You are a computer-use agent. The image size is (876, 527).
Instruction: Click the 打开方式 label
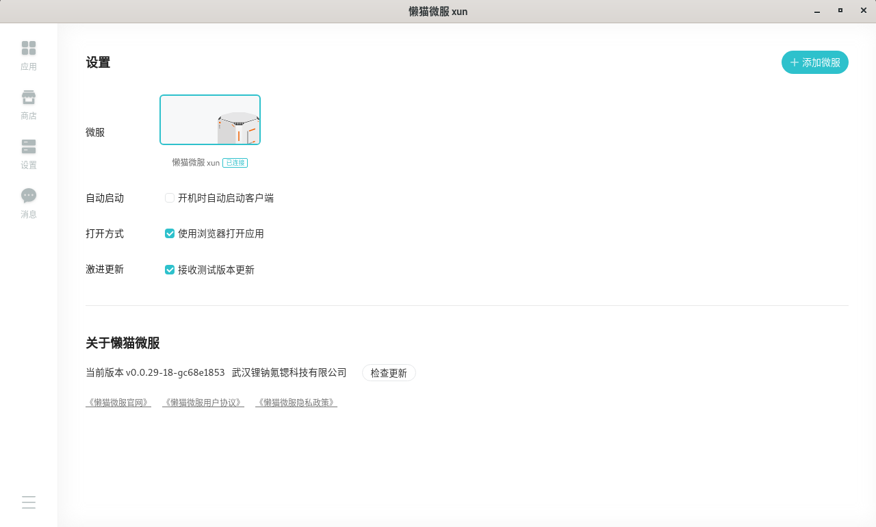pyautogui.click(x=105, y=233)
